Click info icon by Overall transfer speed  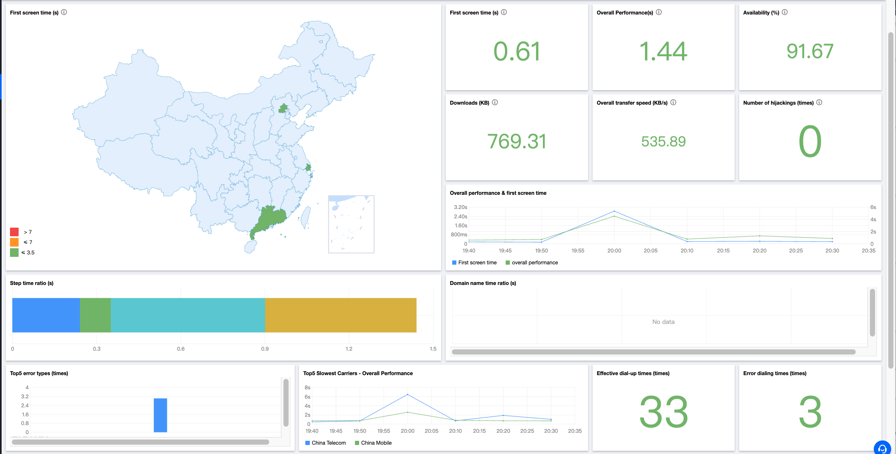[673, 102]
